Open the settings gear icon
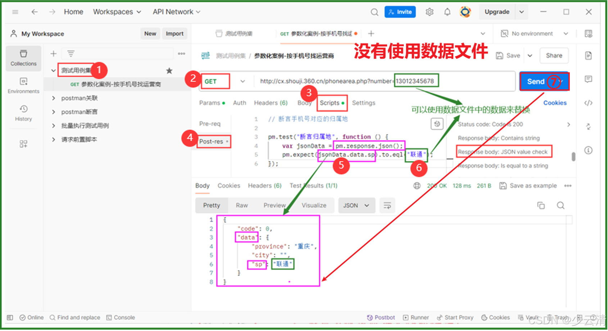608x331 pixels. [429, 12]
